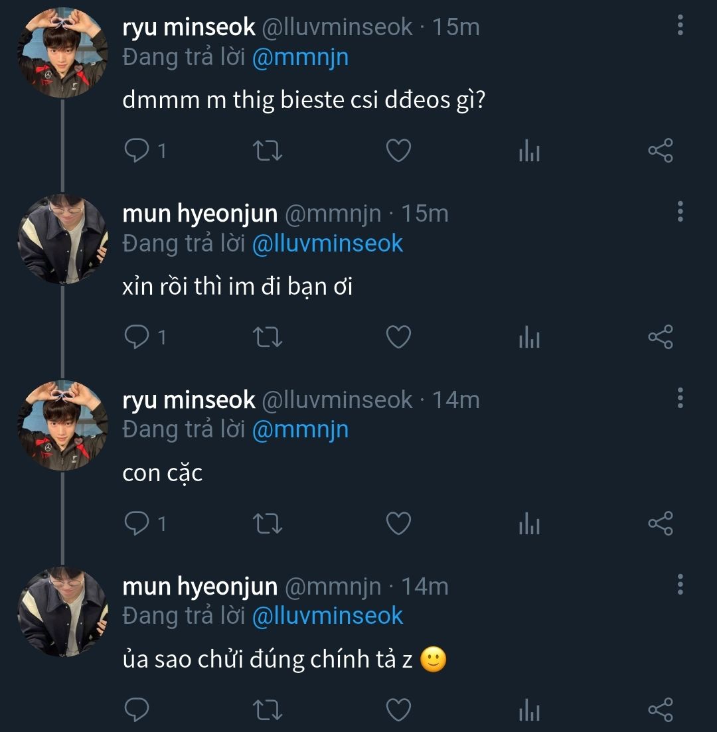
Task: Open mun hyeonjun's avatar on last tweet
Action: pyautogui.click(x=62, y=611)
